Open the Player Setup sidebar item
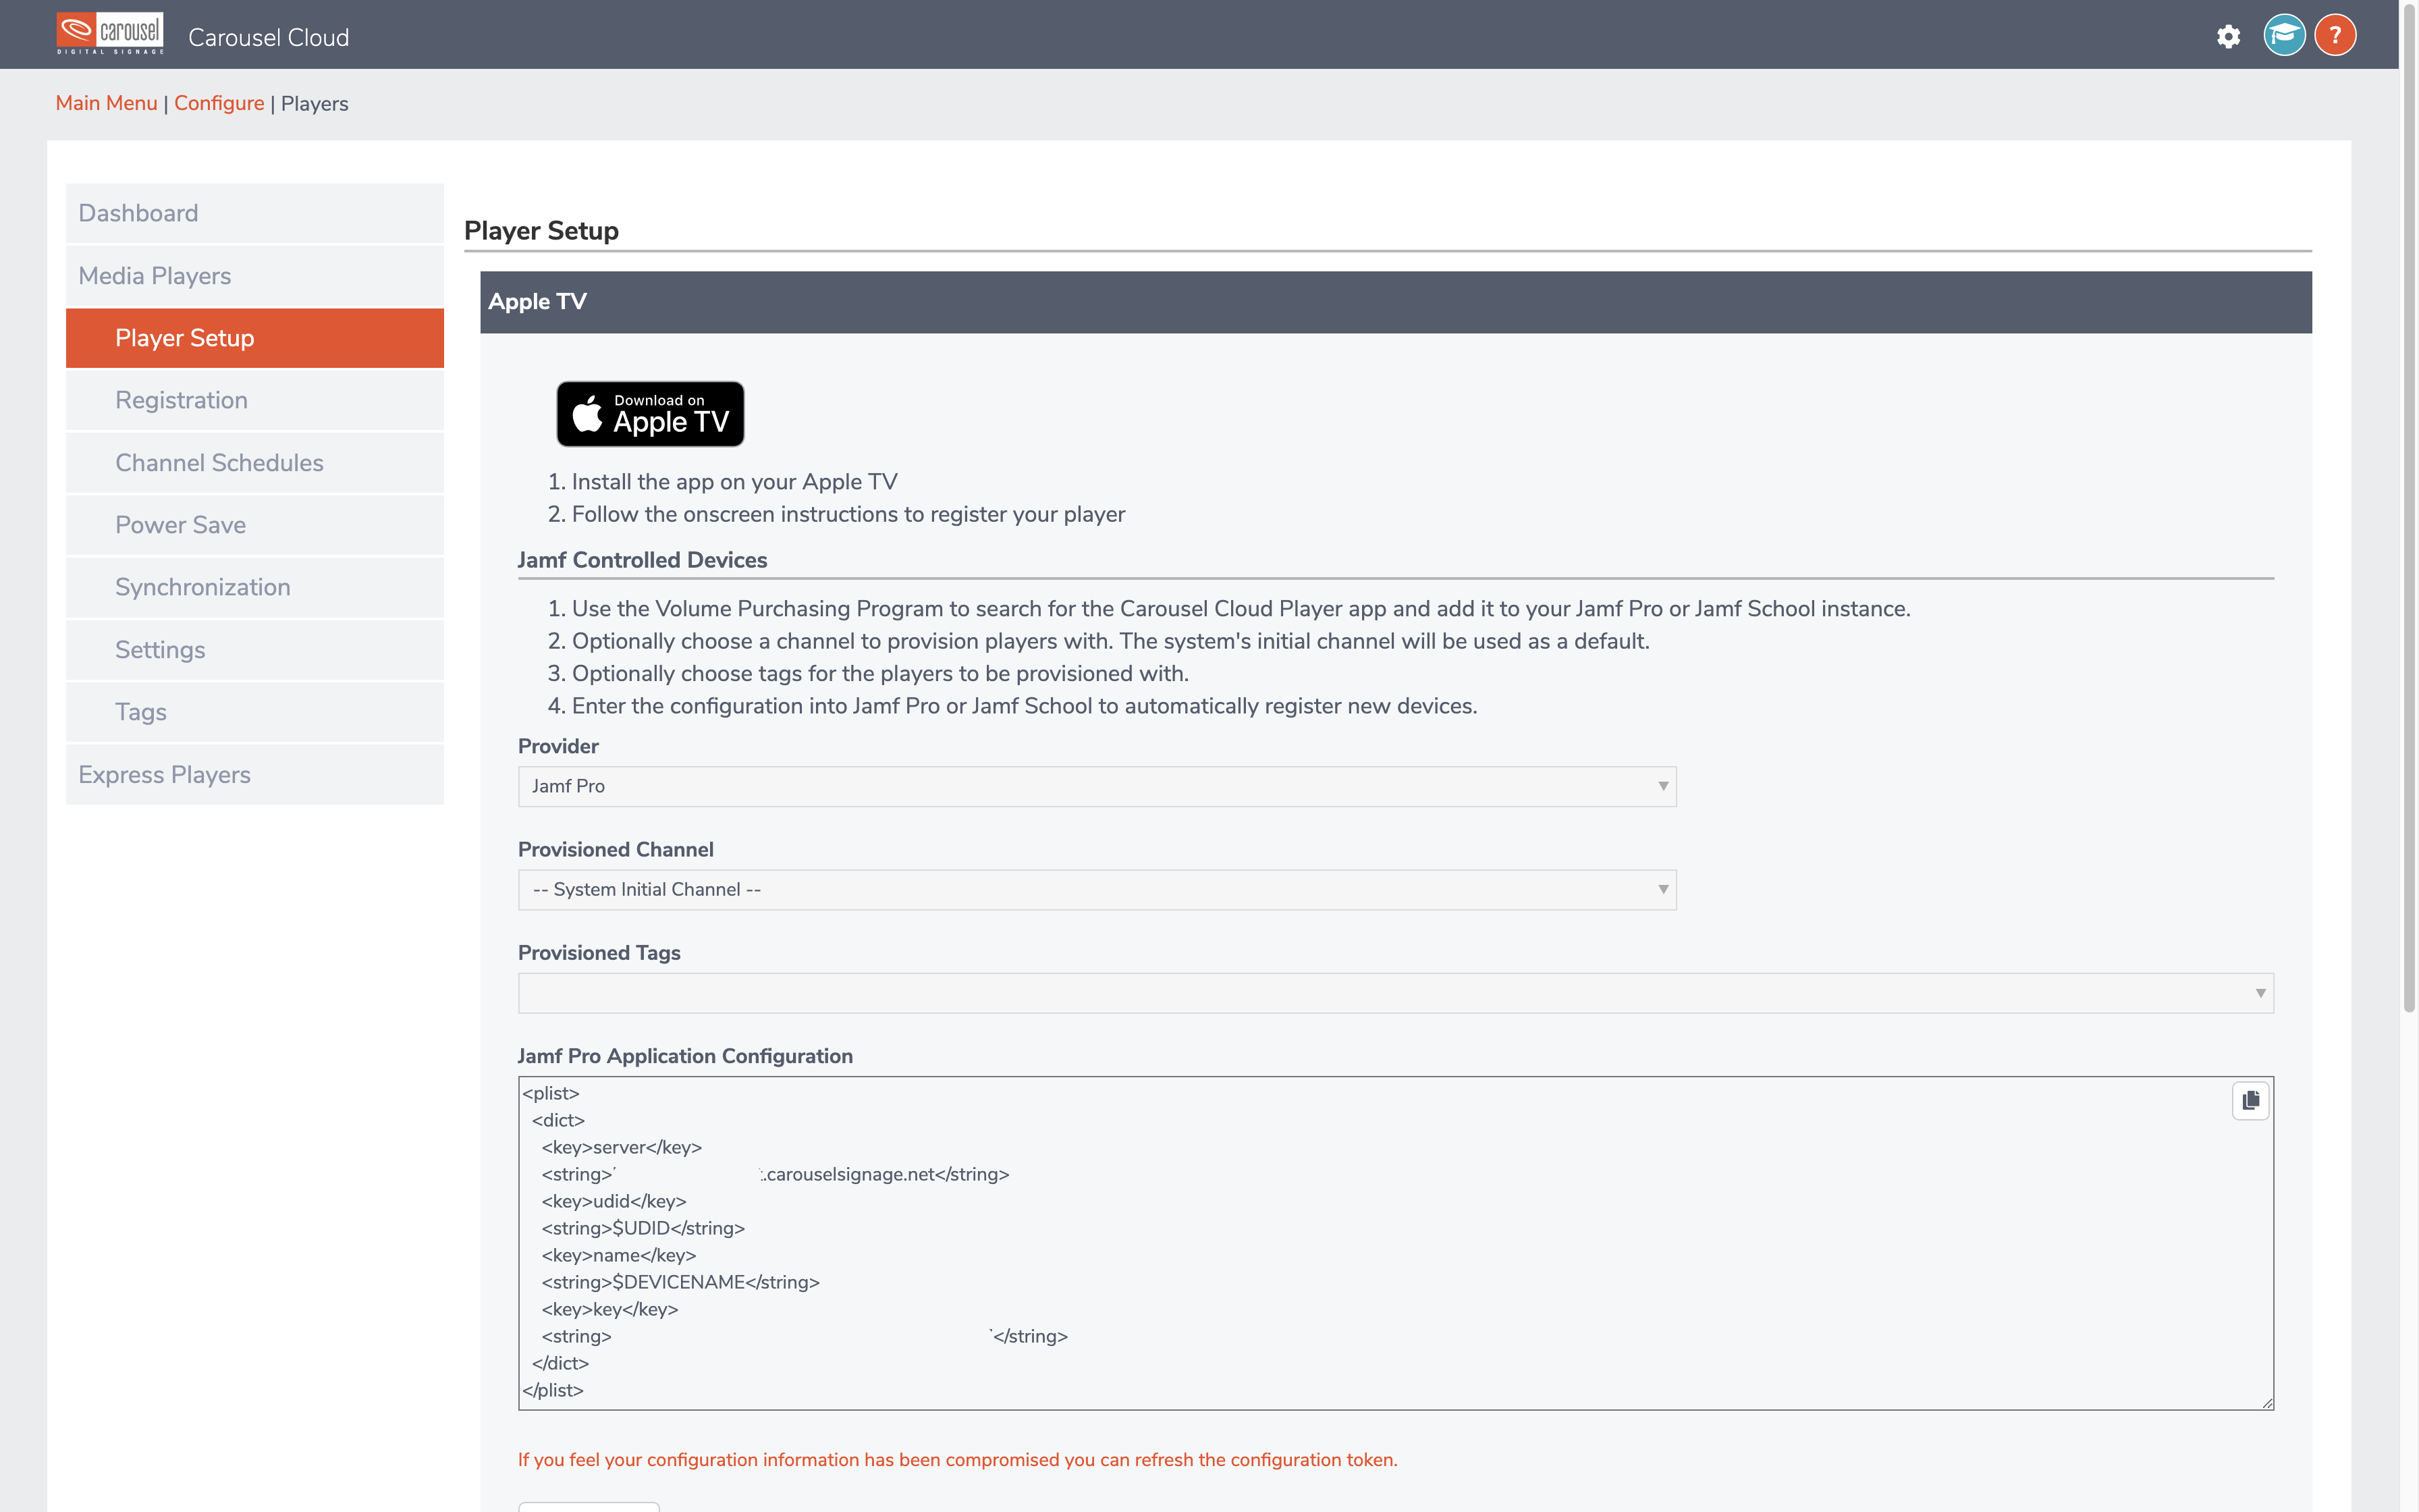This screenshot has width=2419, height=1512. (255, 338)
